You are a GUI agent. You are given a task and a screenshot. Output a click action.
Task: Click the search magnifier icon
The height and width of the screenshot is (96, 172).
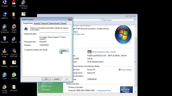click(x=135, y=20)
